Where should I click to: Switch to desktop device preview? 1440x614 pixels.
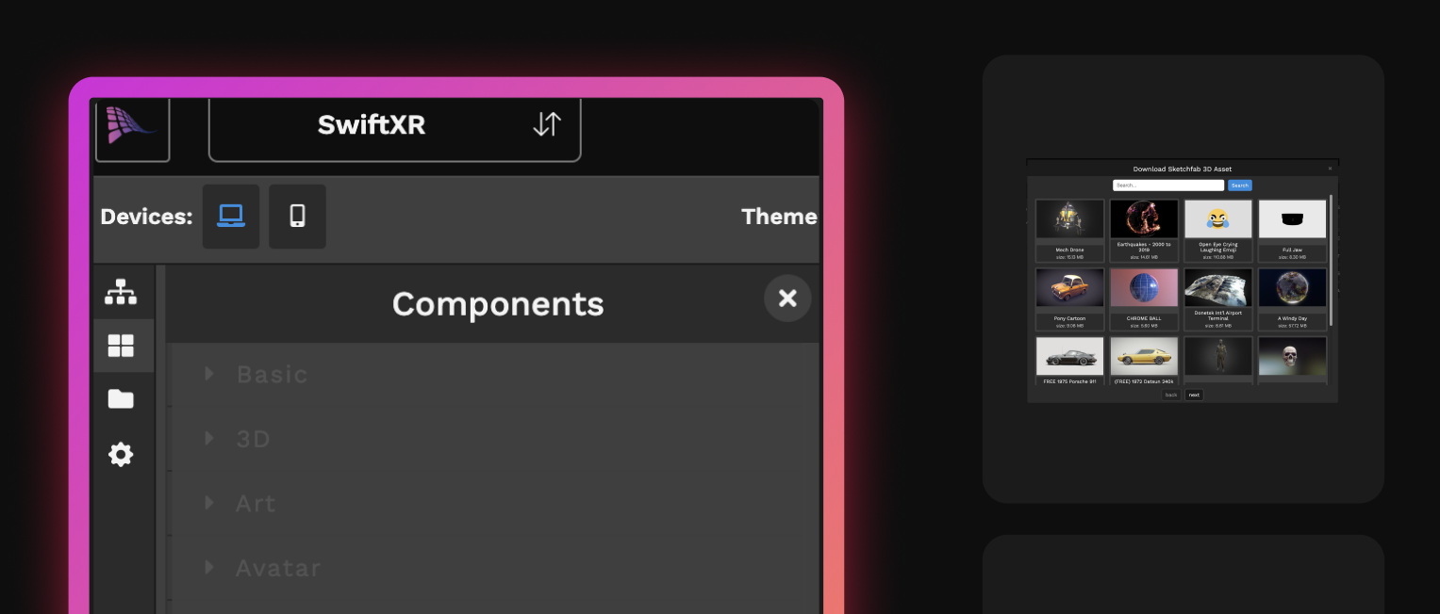pyautogui.click(x=231, y=217)
